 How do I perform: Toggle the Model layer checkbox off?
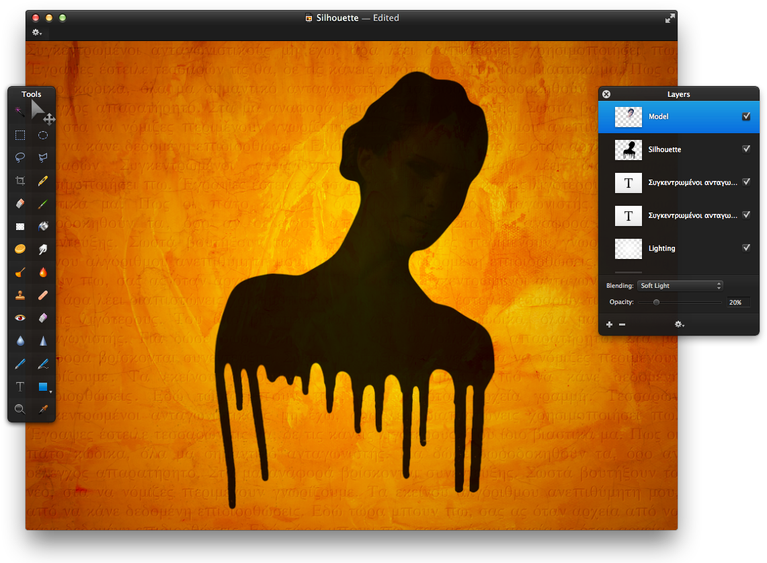point(746,116)
